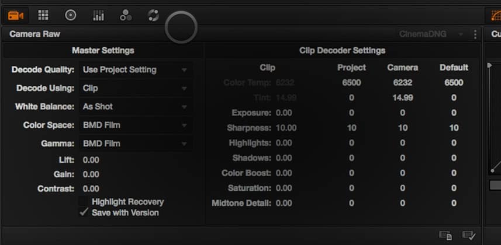Viewport: 501px width, 245px height.
Task: Open the Color Space dropdown
Action: (x=136, y=125)
